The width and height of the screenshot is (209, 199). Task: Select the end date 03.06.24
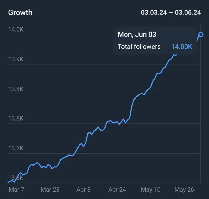tap(188, 13)
